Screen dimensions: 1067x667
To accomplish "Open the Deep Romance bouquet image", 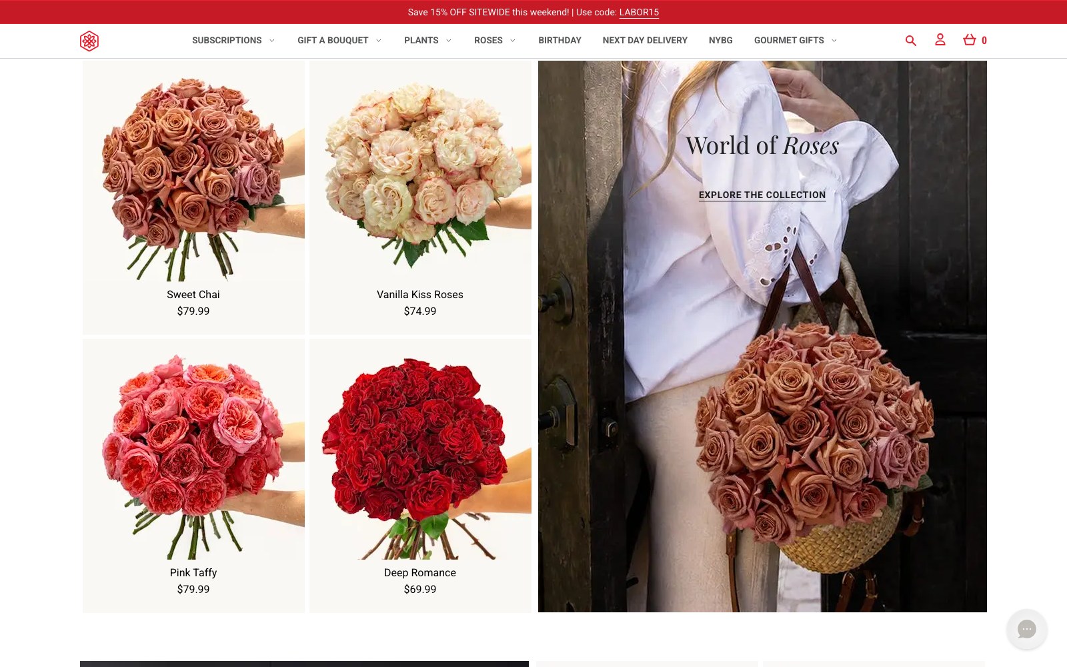I will (x=420, y=450).
